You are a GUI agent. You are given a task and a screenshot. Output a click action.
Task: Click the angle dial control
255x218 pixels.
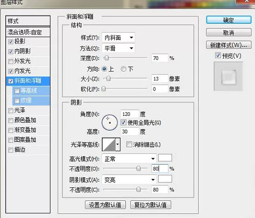pyautogui.click(x=110, y=123)
